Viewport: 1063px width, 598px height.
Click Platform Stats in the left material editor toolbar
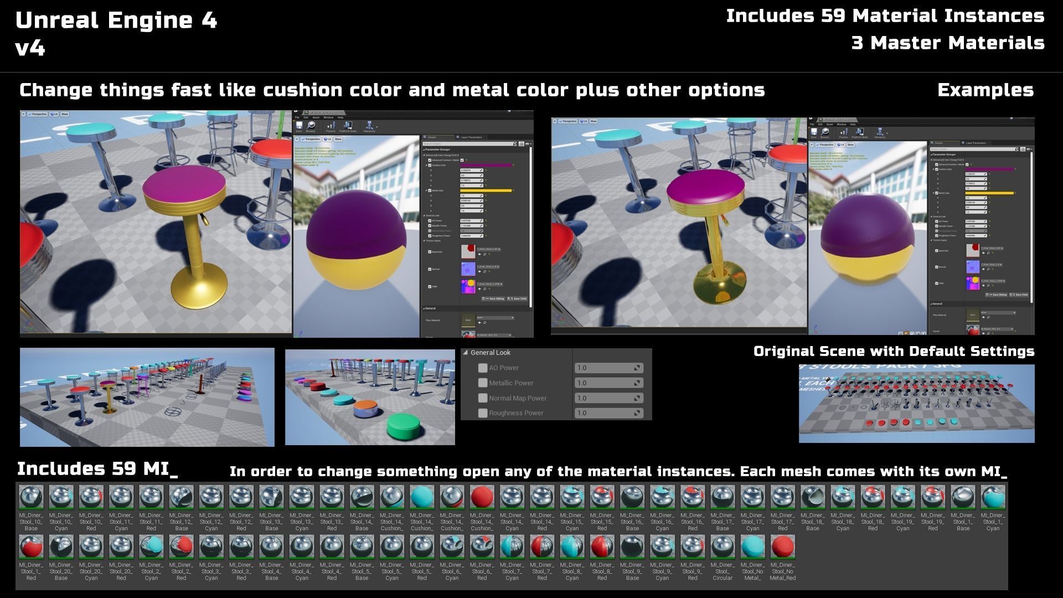point(348,126)
